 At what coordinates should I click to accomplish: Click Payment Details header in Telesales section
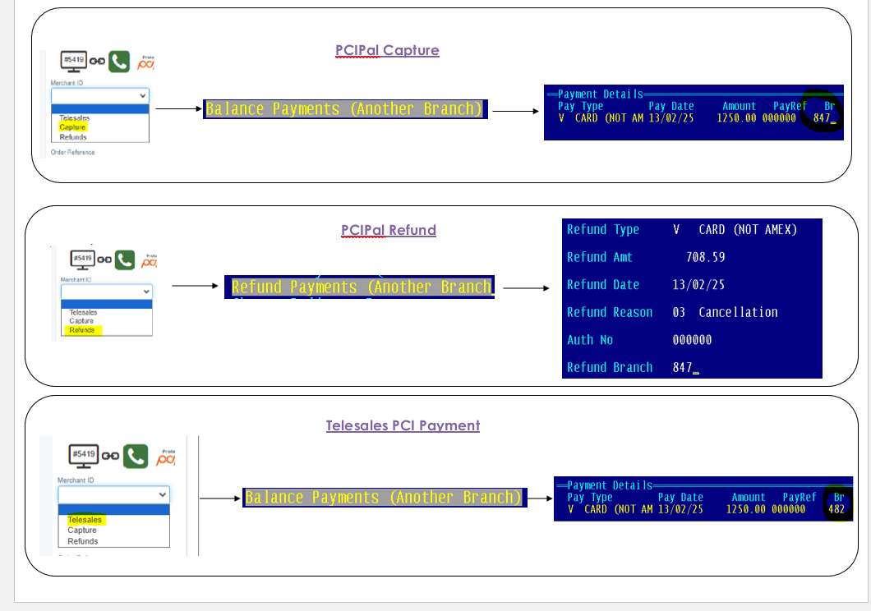pyautogui.click(x=610, y=485)
